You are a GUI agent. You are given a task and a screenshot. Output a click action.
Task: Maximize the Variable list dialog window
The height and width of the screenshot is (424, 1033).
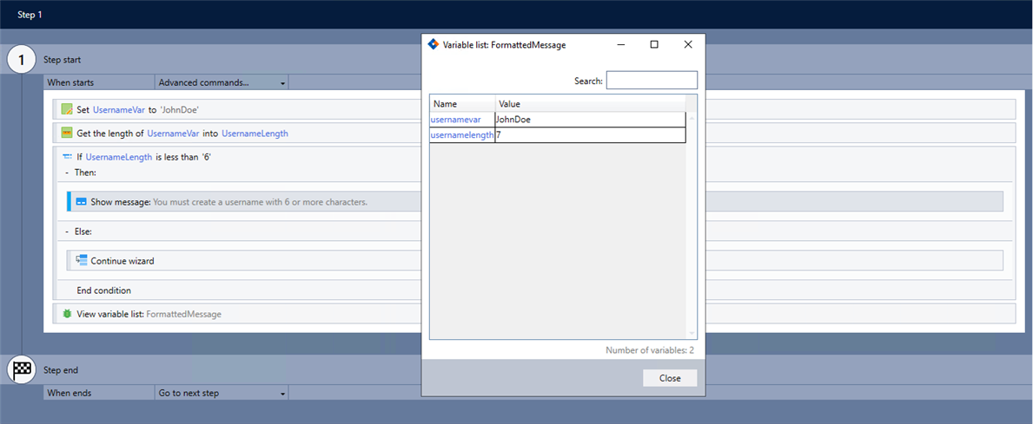pyautogui.click(x=654, y=44)
